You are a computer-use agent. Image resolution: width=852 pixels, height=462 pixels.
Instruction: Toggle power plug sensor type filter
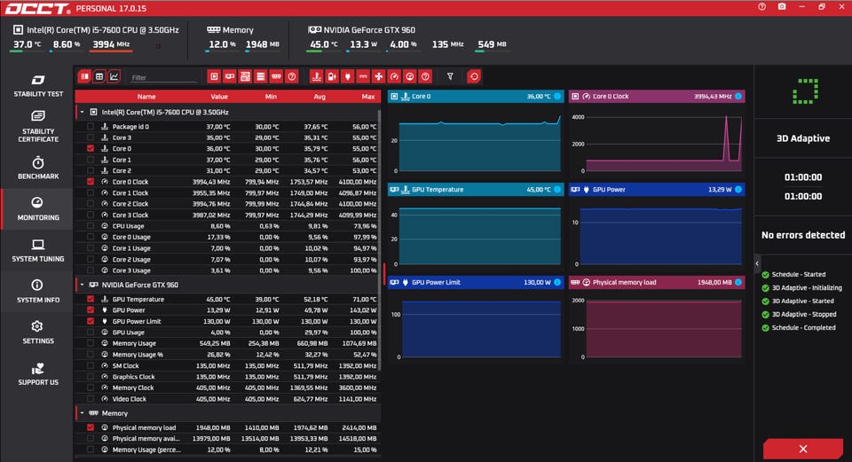[x=348, y=76]
